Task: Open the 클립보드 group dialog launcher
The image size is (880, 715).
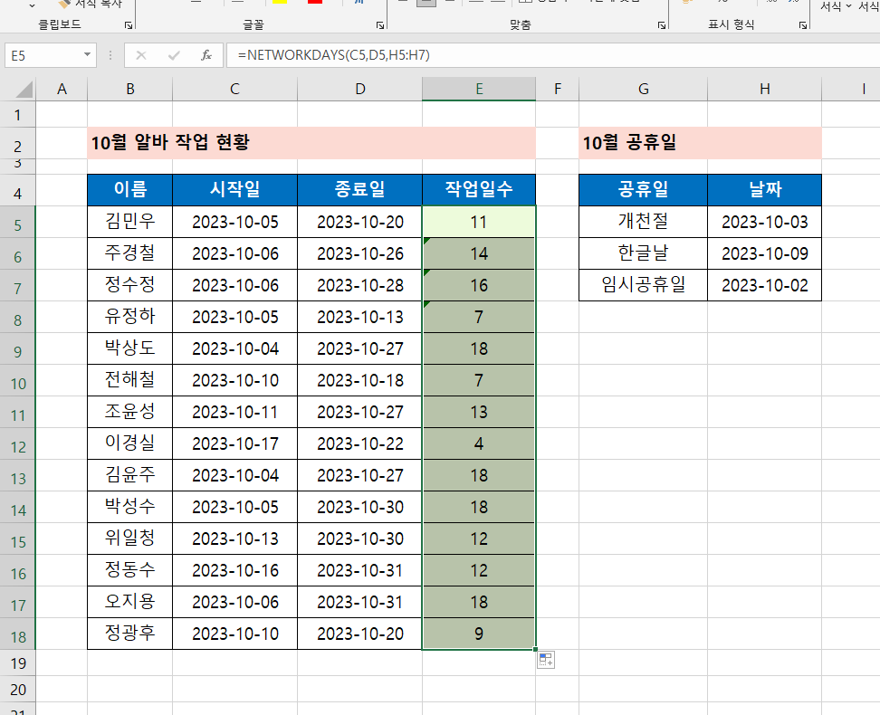Action: (x=129, y=25)
